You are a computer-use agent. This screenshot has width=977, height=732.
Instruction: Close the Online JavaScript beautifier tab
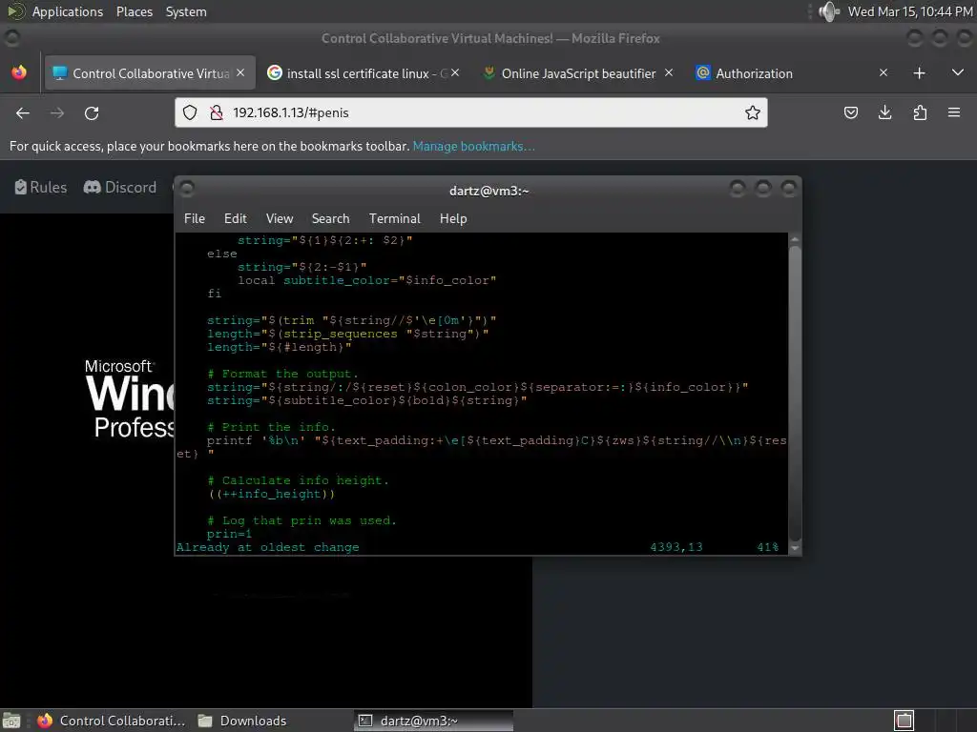coord(669,72)
